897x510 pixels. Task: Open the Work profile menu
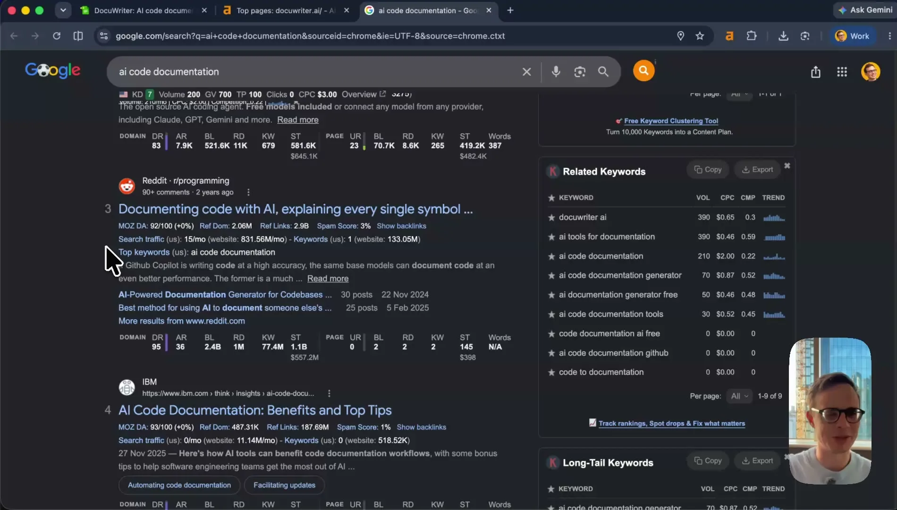[852, 36]
